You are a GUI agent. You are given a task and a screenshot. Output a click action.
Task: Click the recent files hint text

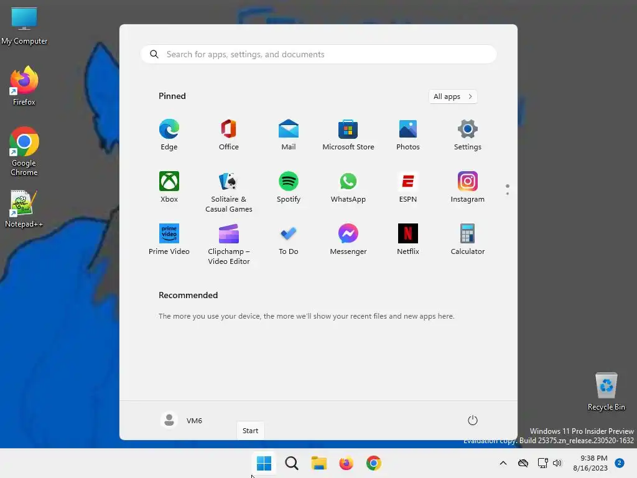pyautogui.click(x=306, y=316)
